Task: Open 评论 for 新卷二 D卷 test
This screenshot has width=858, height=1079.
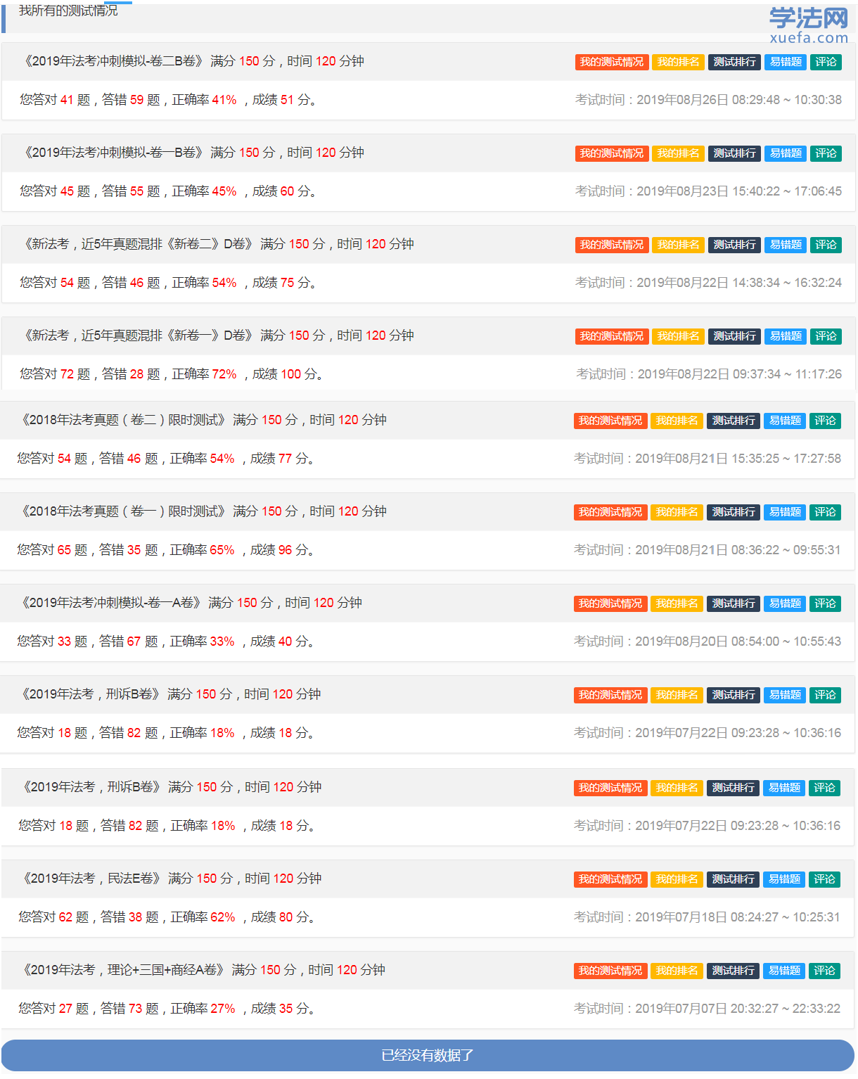Action: 826,245
